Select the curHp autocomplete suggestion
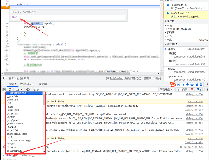This screenshot has width=209, height=160. (x=10, y=137)
